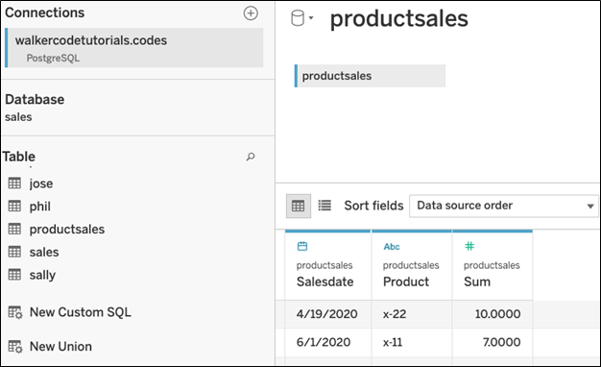Select the walkercodetutorials.codes PostgreSQL connection

(x=134, y=47)
